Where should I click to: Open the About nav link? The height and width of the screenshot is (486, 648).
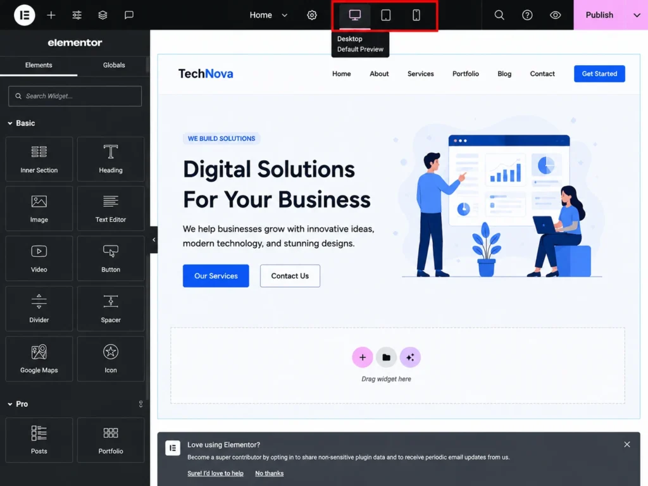point(379,73)
